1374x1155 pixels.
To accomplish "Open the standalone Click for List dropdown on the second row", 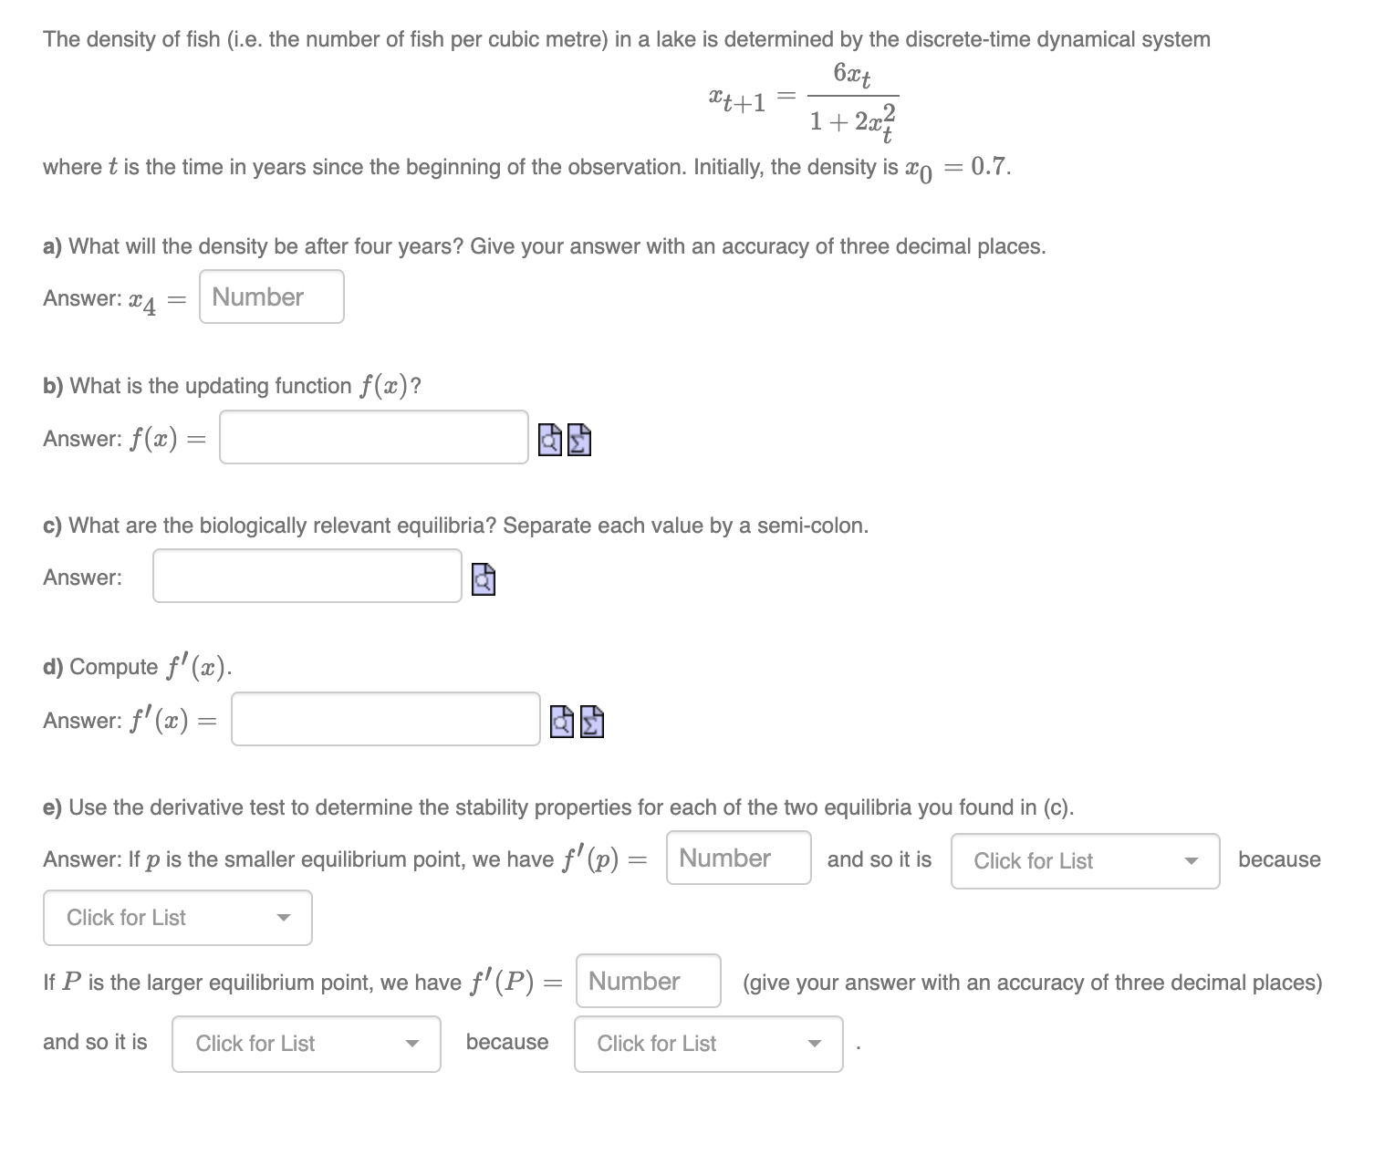I will [176, 918].
